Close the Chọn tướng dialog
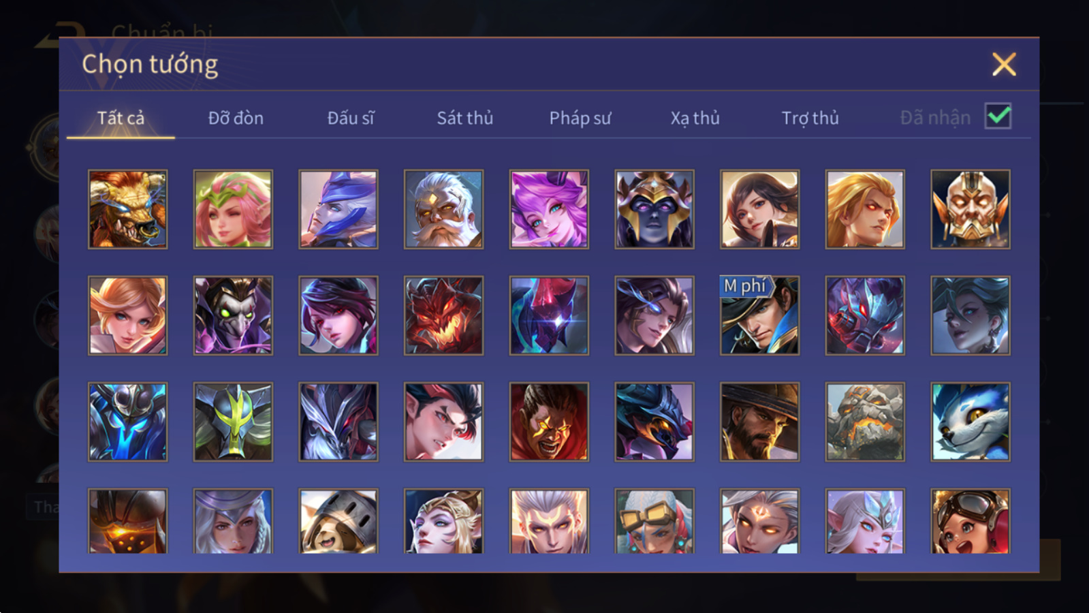This screenshot has height=613, width=1089. pyautogui.click(x=1004, y=64)
